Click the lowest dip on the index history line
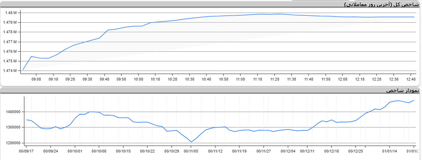The image size is (422, 160). 191,142
